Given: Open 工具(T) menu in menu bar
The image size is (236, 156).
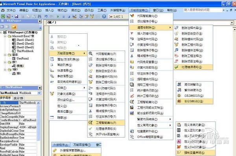Looking at the screenshot, I should click(x=102, y=10).
